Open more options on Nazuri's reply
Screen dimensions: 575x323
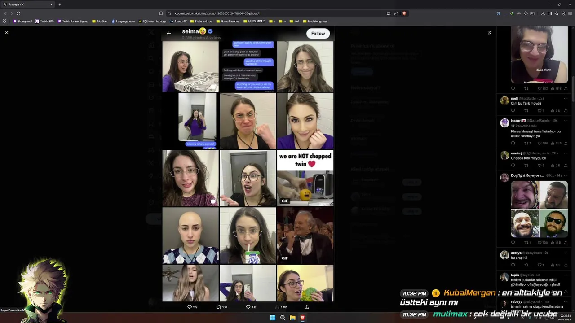566,121
